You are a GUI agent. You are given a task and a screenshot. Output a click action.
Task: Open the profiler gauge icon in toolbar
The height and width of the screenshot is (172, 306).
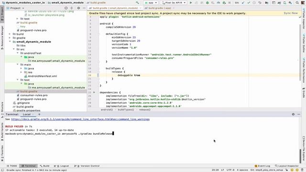pyautogui.click(x=219, y=3)
